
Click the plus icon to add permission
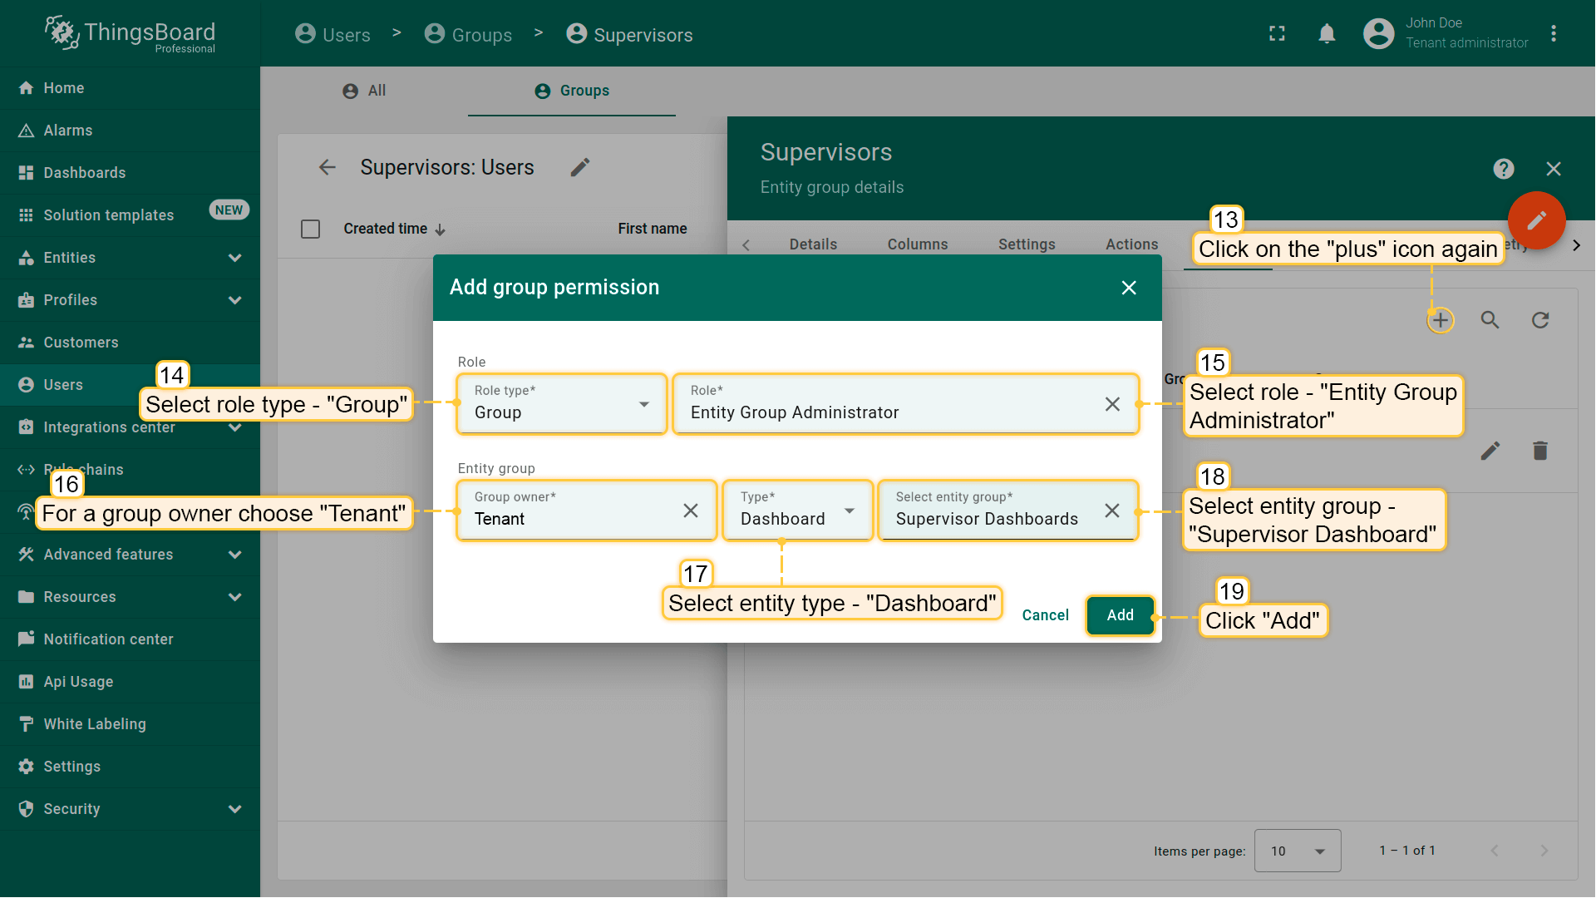click(1440, 320)
